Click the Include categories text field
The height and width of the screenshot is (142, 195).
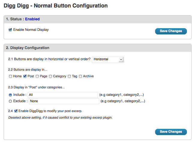coord(63,95)
